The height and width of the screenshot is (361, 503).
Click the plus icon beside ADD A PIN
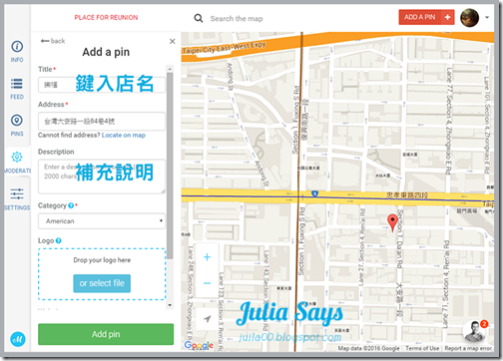click(448, 17)
